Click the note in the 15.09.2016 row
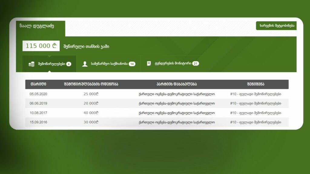 (x=256, y=122)
